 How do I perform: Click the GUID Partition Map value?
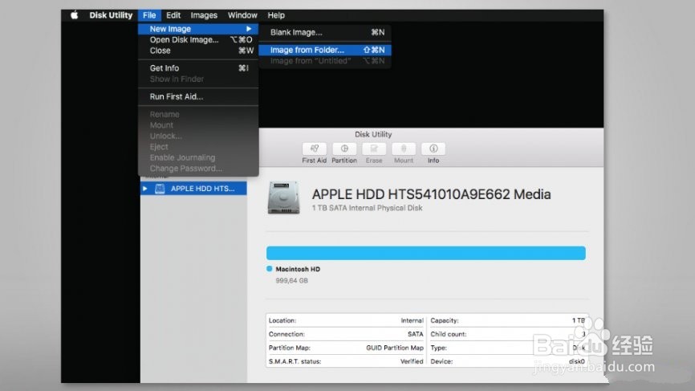395,348
